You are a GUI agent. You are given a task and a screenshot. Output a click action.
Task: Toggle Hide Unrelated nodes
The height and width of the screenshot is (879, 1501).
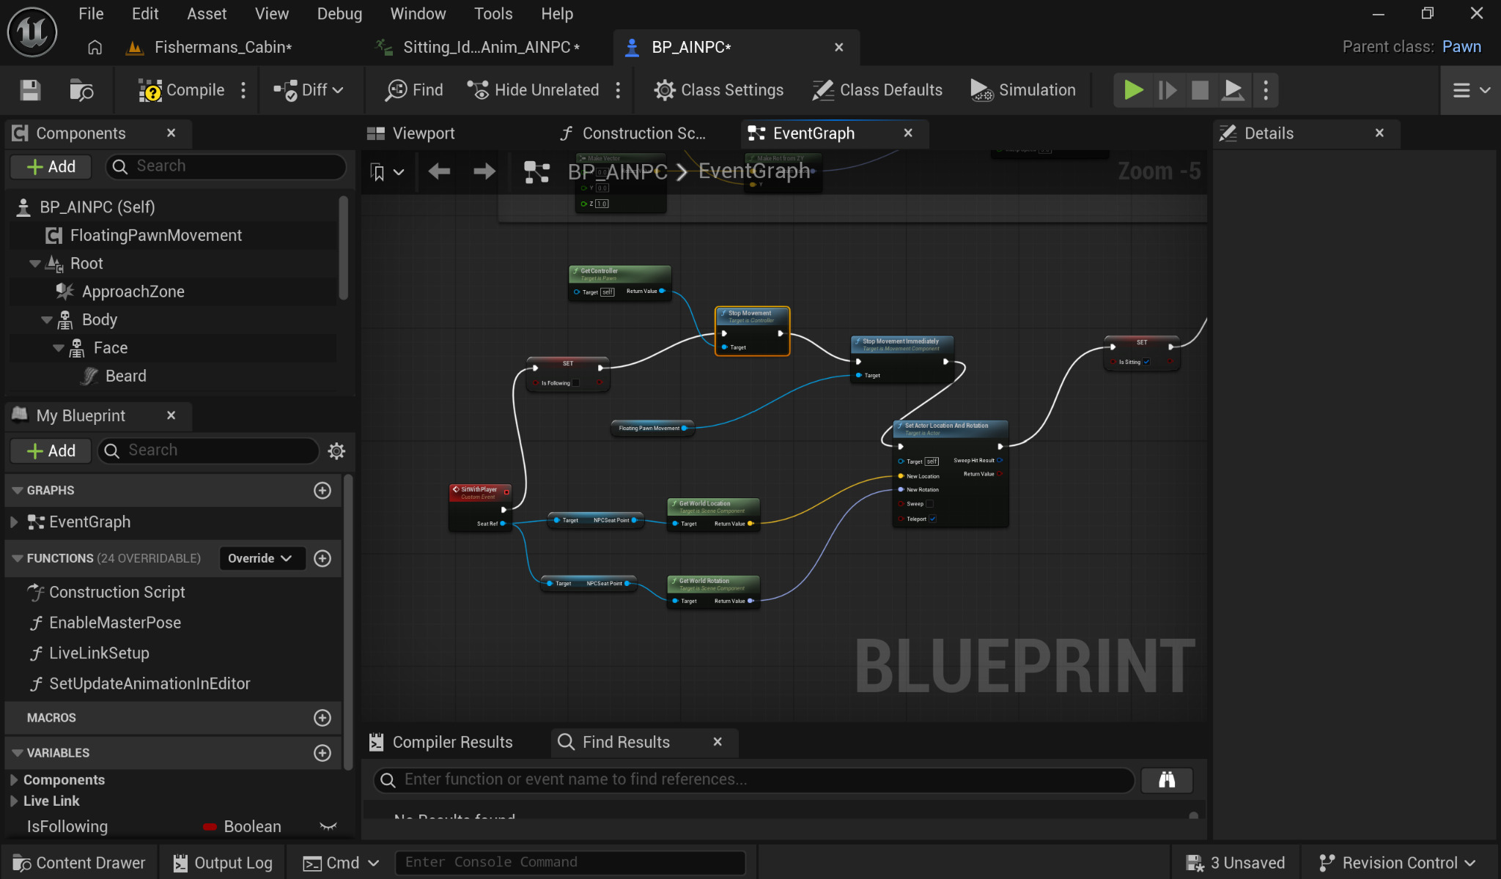534,90
